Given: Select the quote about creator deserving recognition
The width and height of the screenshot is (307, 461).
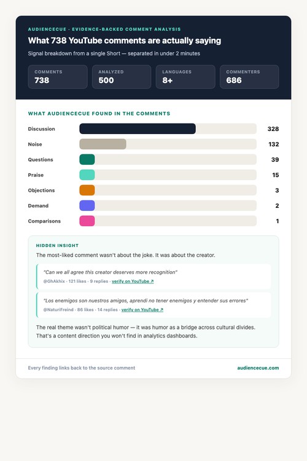Looking at the screenshot, I should tap(111, 272).
